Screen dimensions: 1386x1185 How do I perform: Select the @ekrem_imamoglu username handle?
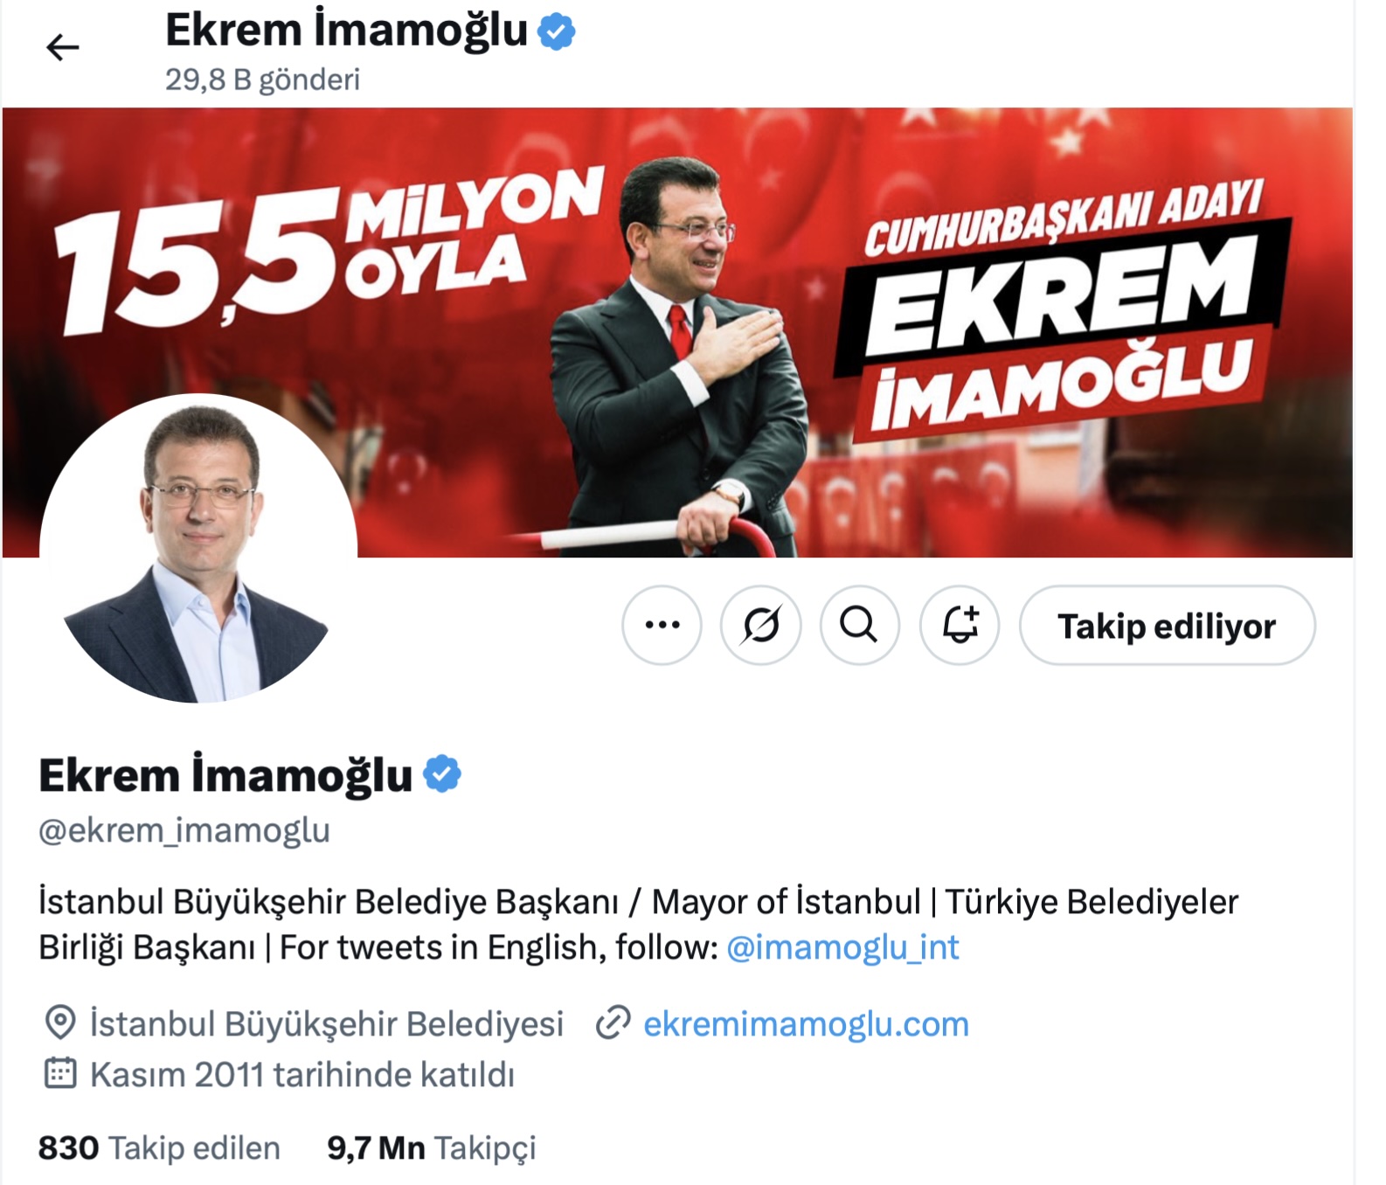tap(184, 830)
